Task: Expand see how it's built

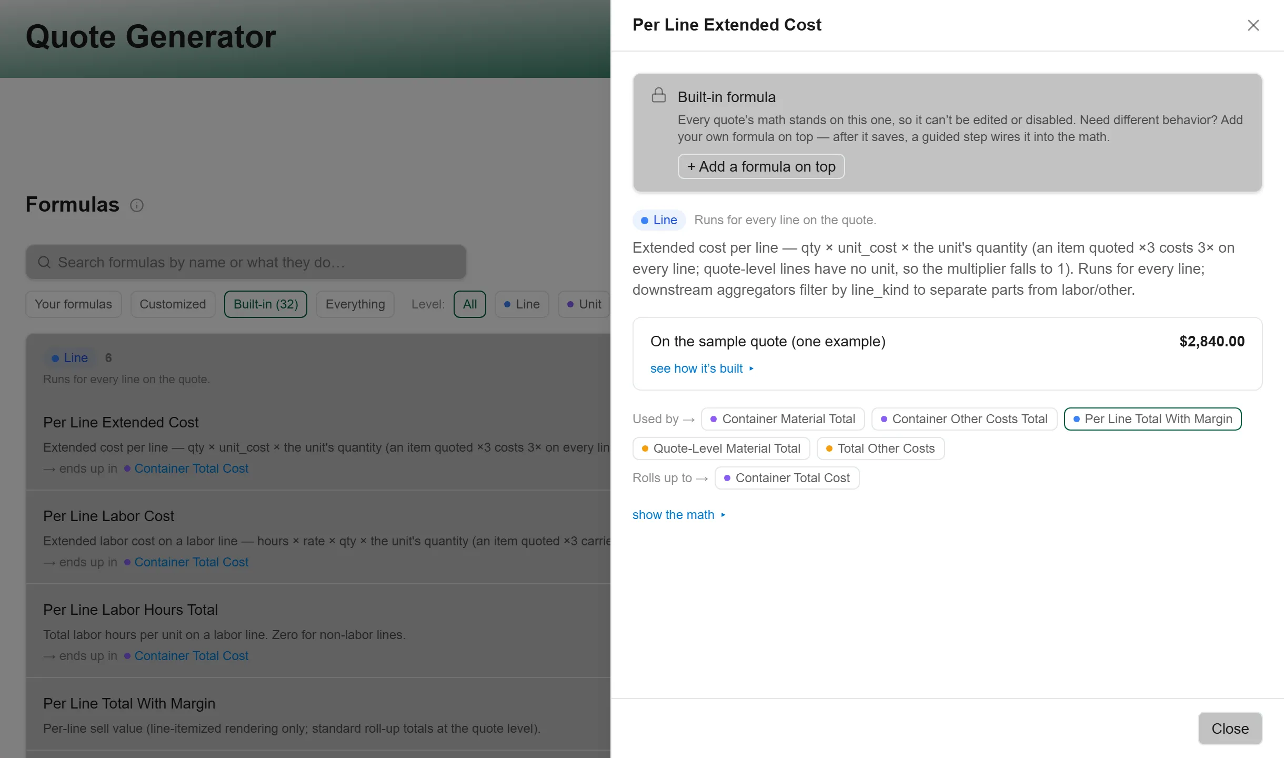Action: pos(702,368)
